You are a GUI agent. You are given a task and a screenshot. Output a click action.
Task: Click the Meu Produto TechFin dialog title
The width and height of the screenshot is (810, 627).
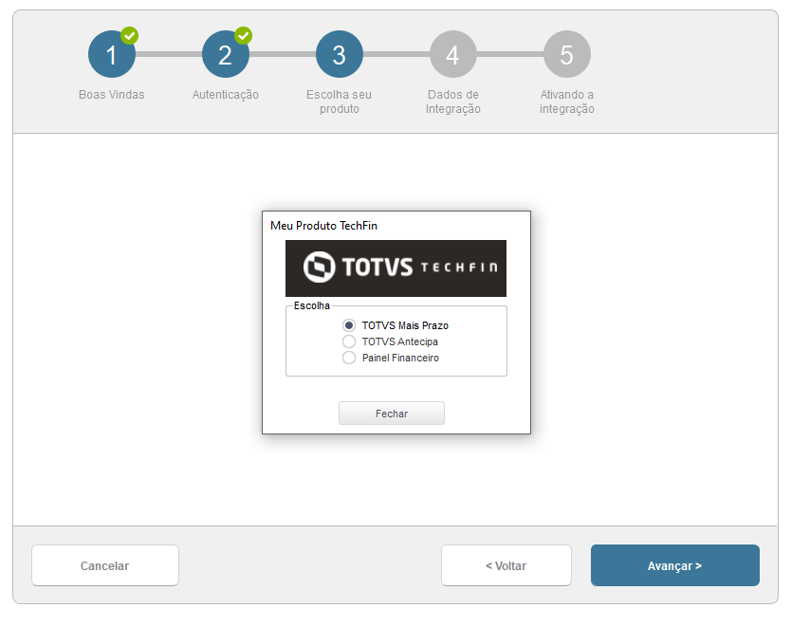pos(323,226)
